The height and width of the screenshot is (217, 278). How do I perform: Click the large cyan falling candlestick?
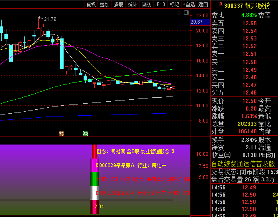tap(62, 53)
